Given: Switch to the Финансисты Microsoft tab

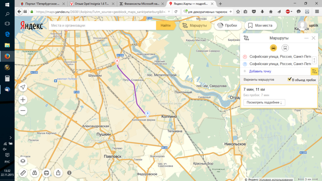Looking at the screenshot, I should 141,4.
